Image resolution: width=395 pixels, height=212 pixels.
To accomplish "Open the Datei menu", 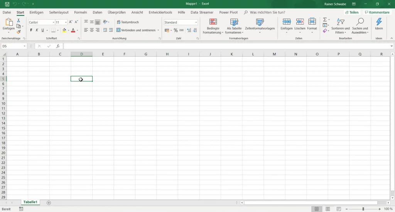I will coord(7,12).
